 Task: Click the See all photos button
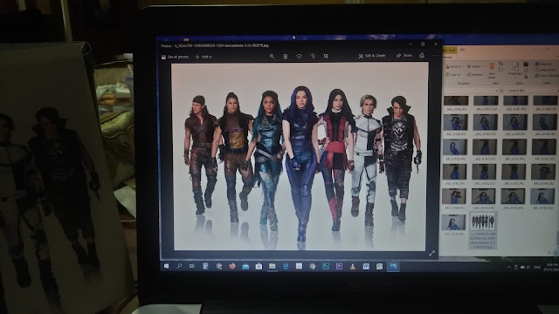[x=175, y=57]
